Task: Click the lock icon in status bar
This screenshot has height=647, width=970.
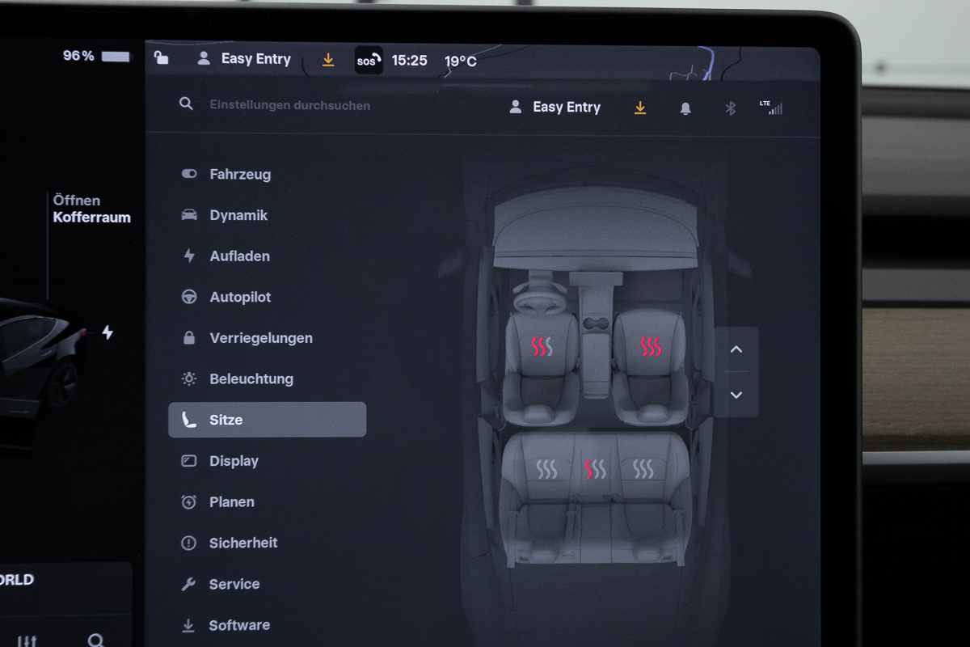Action: (x=162, y=57)
